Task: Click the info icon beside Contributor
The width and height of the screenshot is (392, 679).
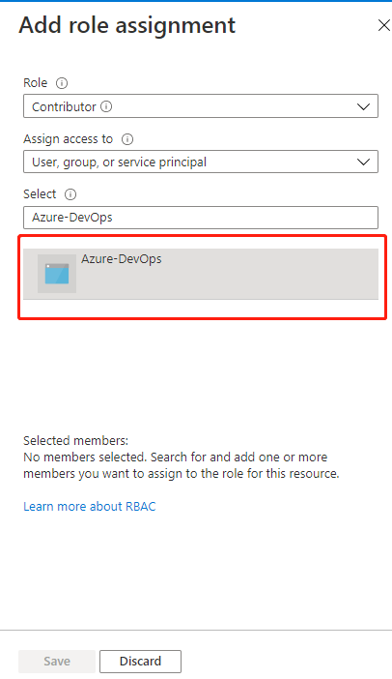Action: (x=106, y=106)
